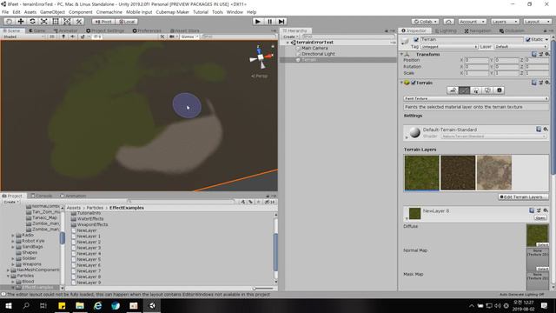The image size is (556, 313).
Task: Select the dark dirt terrain layer
Action: [x=458, y=173]
